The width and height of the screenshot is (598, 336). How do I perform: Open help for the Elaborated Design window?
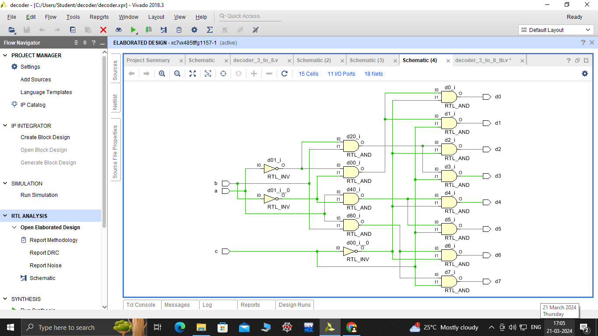click(x=583, y=42)
